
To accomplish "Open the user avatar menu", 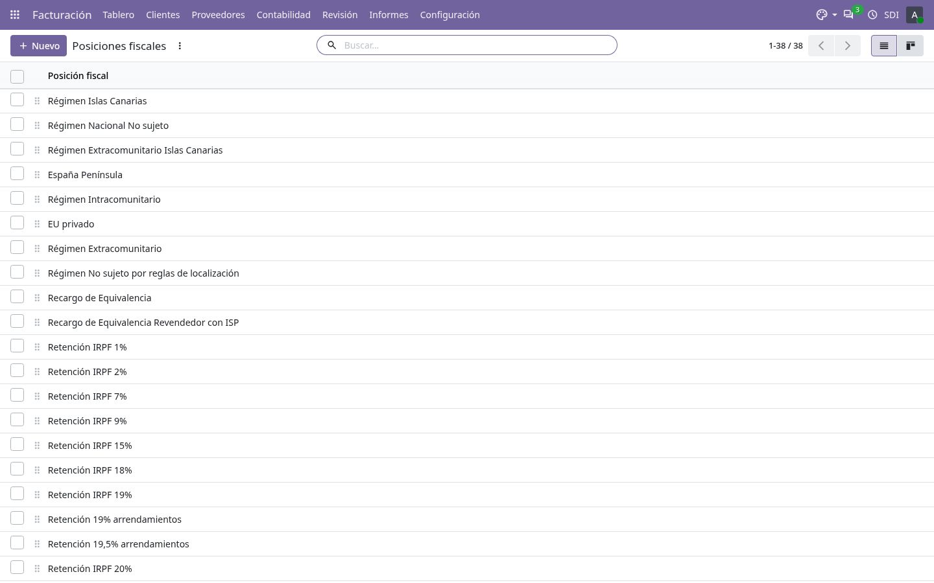I will (x=915, y=14).
